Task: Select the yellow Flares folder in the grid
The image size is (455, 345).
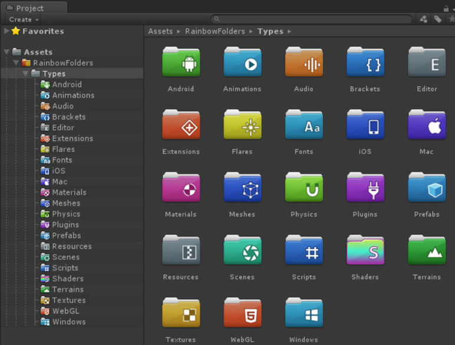Action: coord(242,124)
